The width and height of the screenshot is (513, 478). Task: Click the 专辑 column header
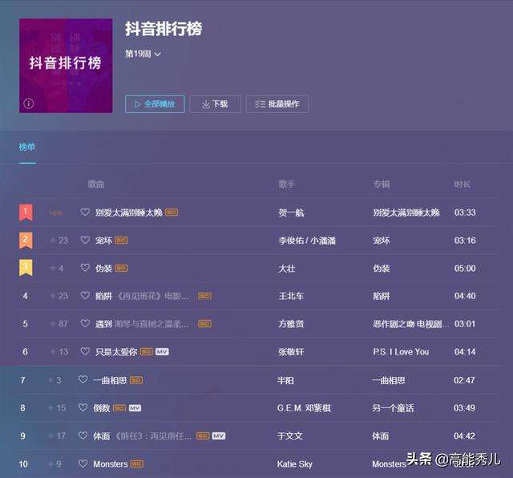pyautogui.click(x=382, y=184)
